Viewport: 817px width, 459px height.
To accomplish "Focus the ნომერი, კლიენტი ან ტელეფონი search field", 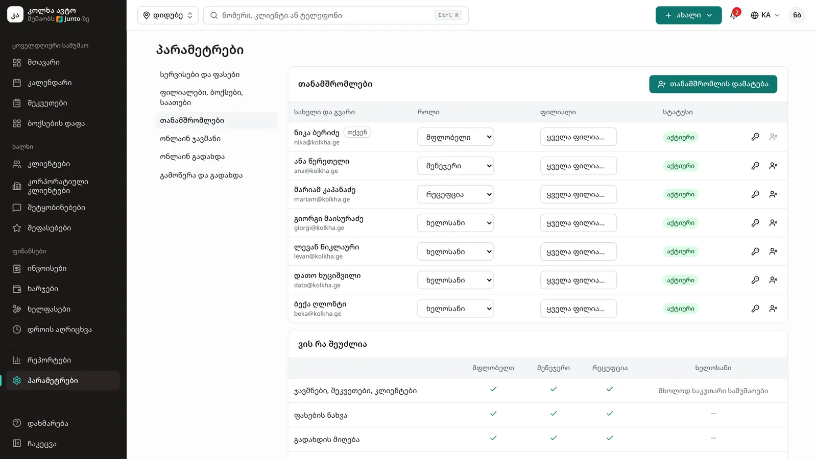I will pos(336,15).
